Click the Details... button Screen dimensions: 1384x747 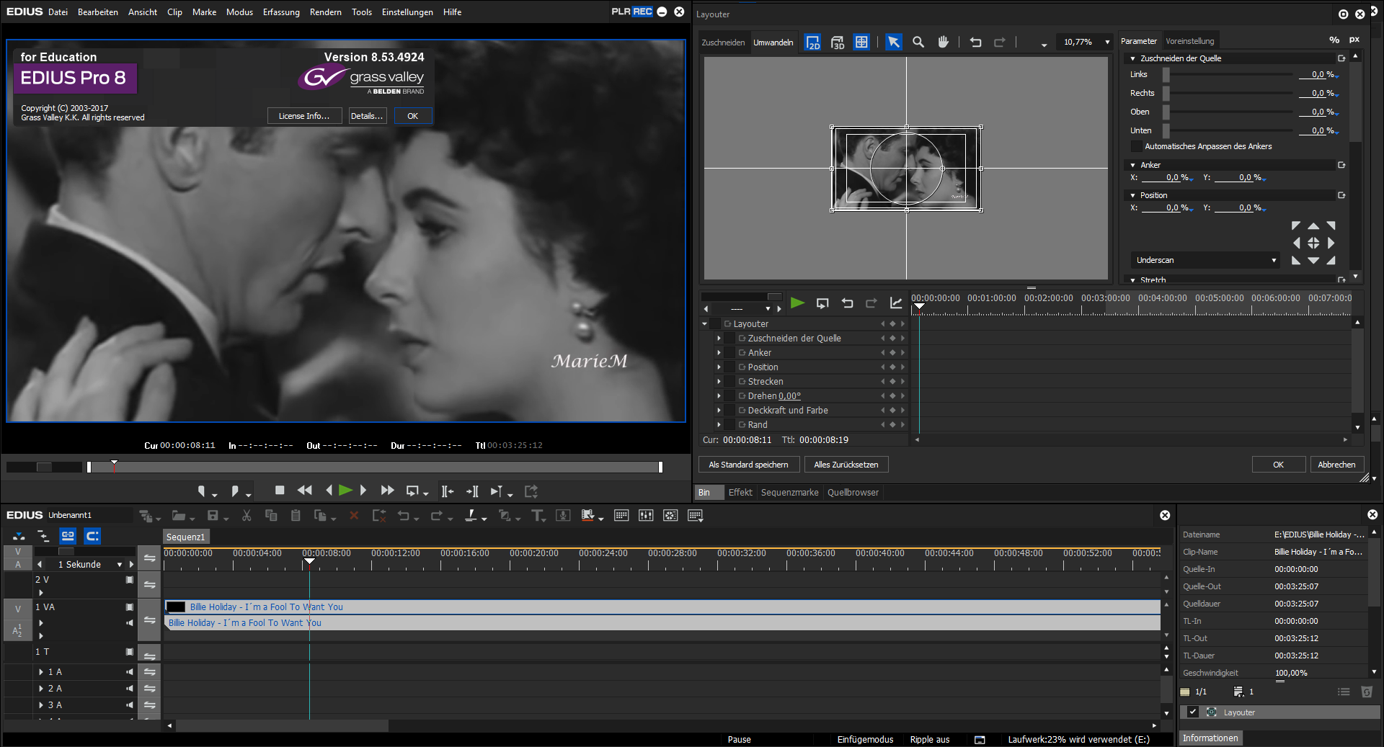367,116
